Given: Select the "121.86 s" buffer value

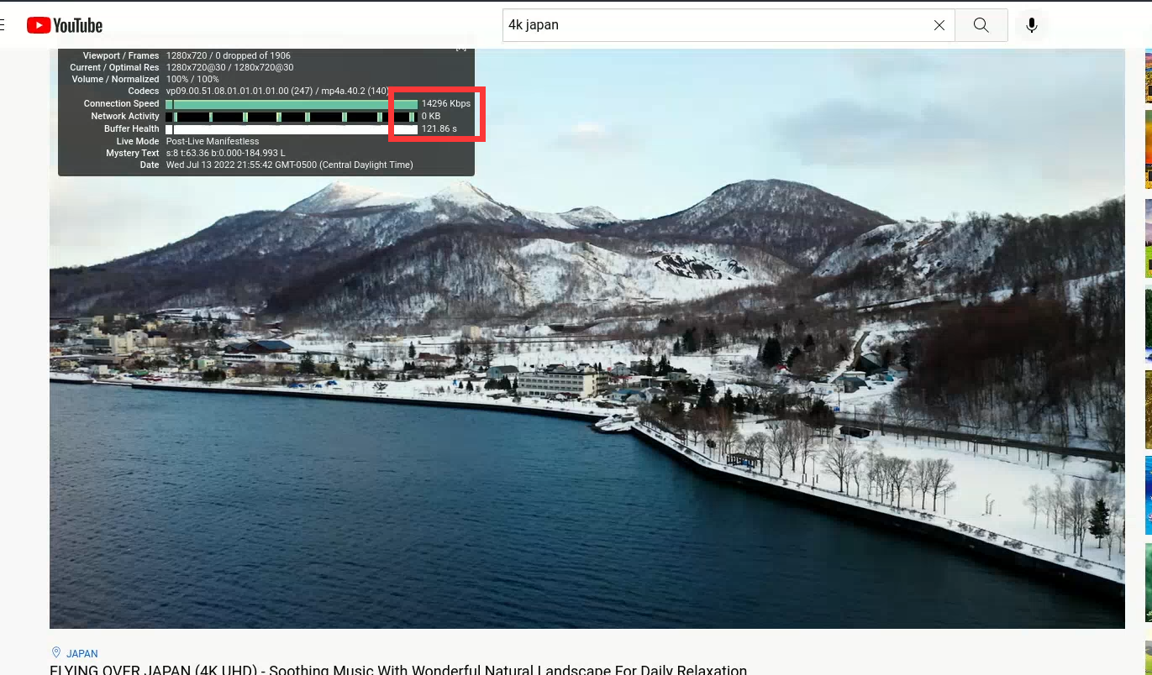Looking at the screenshot, I should pyautogui.click(x=439, y=128).
